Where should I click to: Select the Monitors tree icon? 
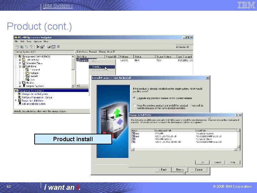(x=24, y=83)
